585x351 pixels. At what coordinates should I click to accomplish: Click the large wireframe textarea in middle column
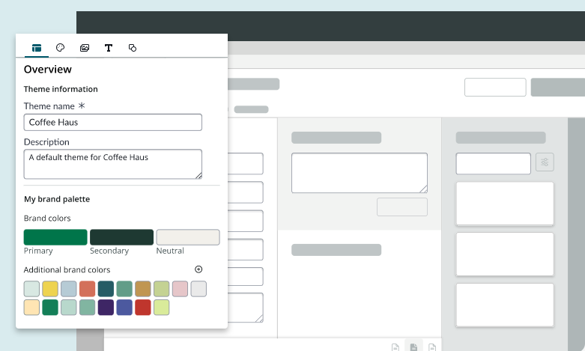tap(360, 173)
